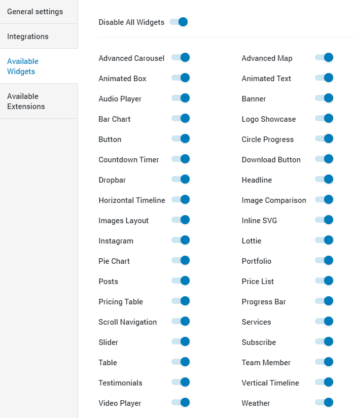Disable the Lottie widget toggle
The height and width of the screenshot is (418, 354).
coord(324,240)
